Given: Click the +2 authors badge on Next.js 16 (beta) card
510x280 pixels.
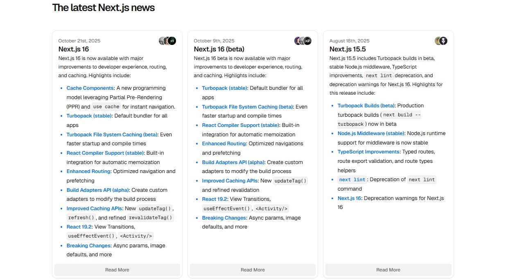Looking at the screenshot, I should (x=307, y=41).
